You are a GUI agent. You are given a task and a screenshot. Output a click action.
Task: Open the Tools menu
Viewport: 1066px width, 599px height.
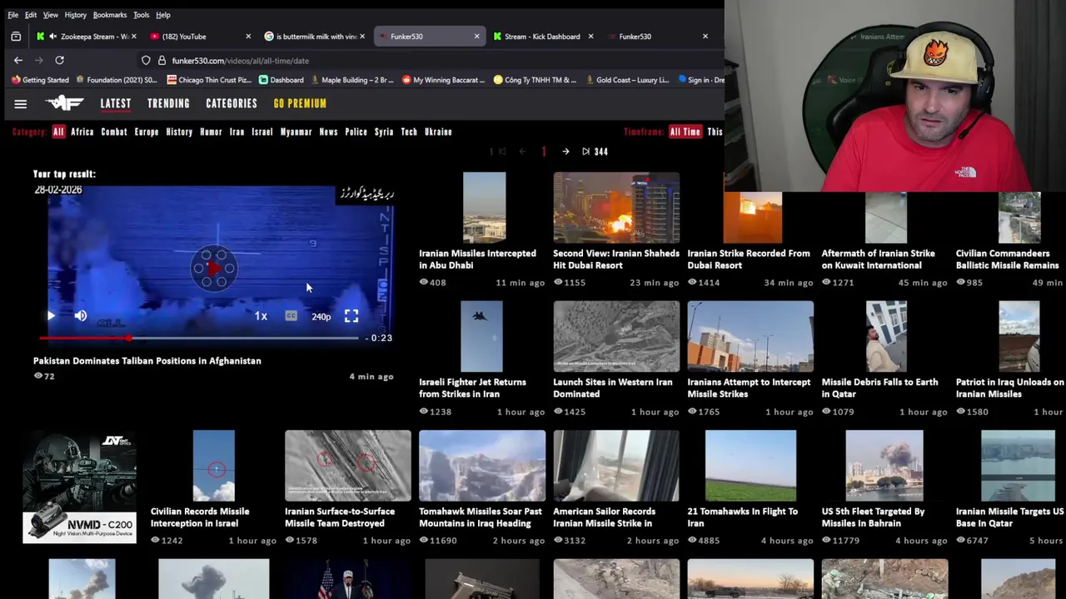[x=142, y=15]
